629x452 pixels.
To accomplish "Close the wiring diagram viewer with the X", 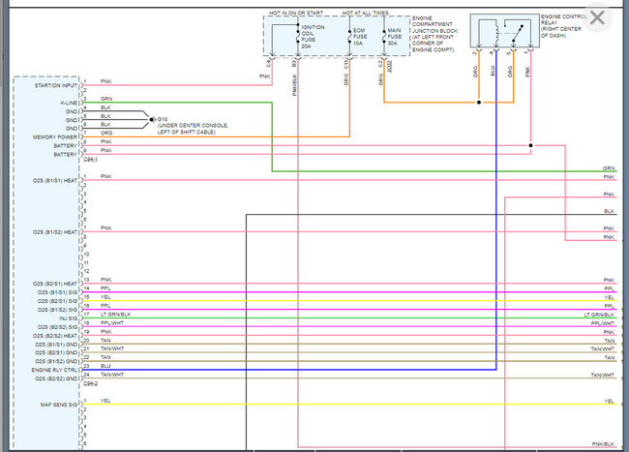I will coord(597,17).
